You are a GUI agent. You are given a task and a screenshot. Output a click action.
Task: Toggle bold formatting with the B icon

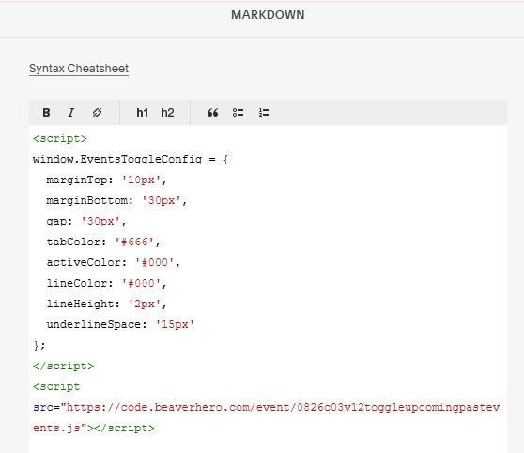click(46, 113)
